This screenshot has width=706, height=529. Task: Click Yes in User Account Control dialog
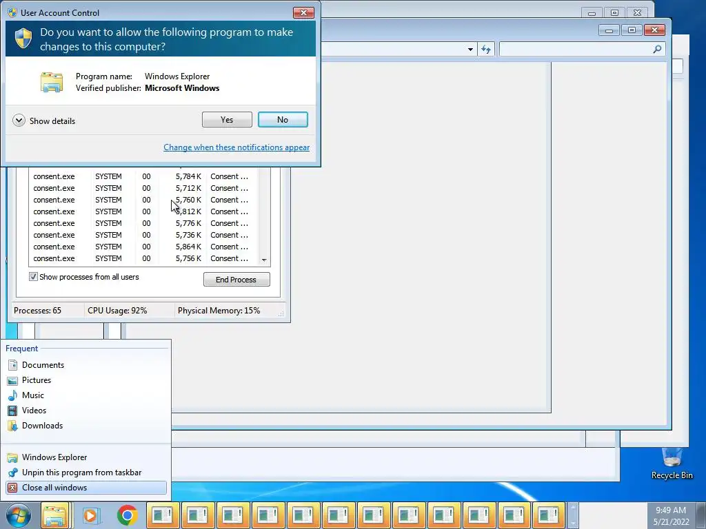(227, 120)
